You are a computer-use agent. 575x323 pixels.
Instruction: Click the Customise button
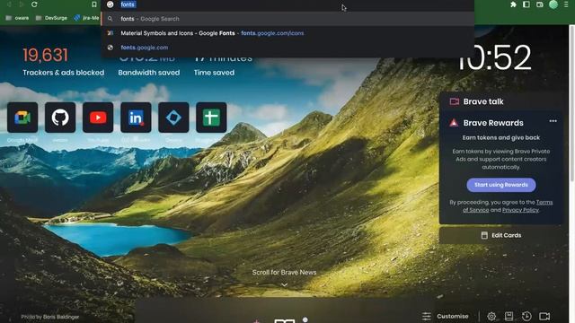click(446, 316)
